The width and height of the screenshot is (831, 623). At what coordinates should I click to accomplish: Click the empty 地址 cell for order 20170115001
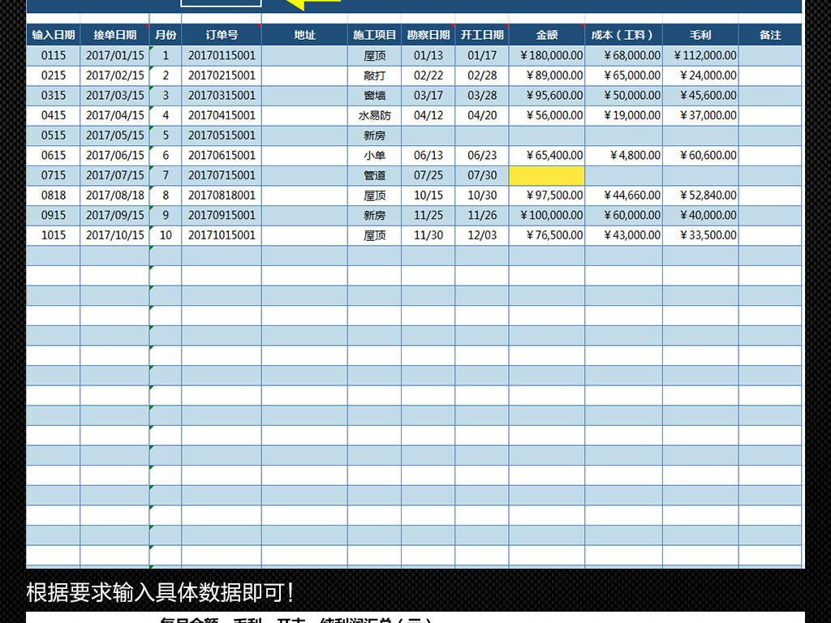(x=305, y=56)
